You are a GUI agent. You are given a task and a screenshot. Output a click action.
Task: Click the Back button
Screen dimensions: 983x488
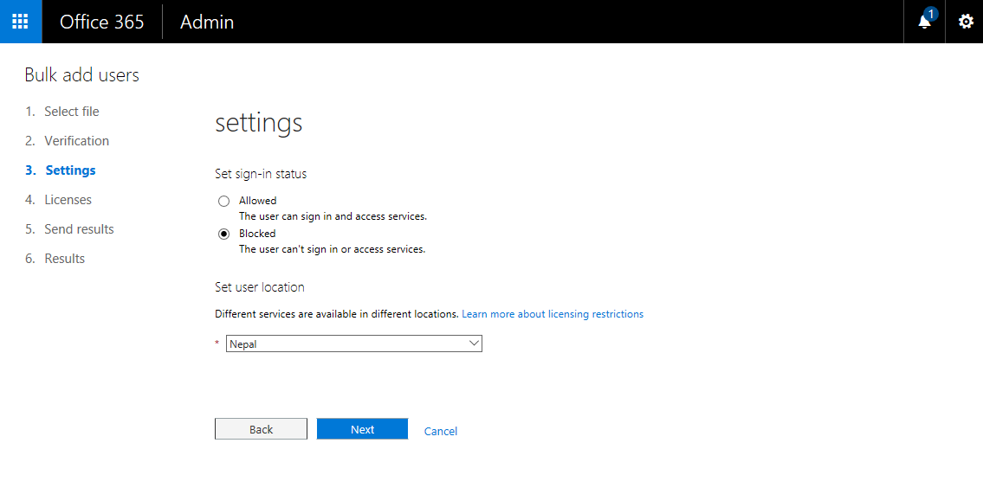(x=261, y=429)
